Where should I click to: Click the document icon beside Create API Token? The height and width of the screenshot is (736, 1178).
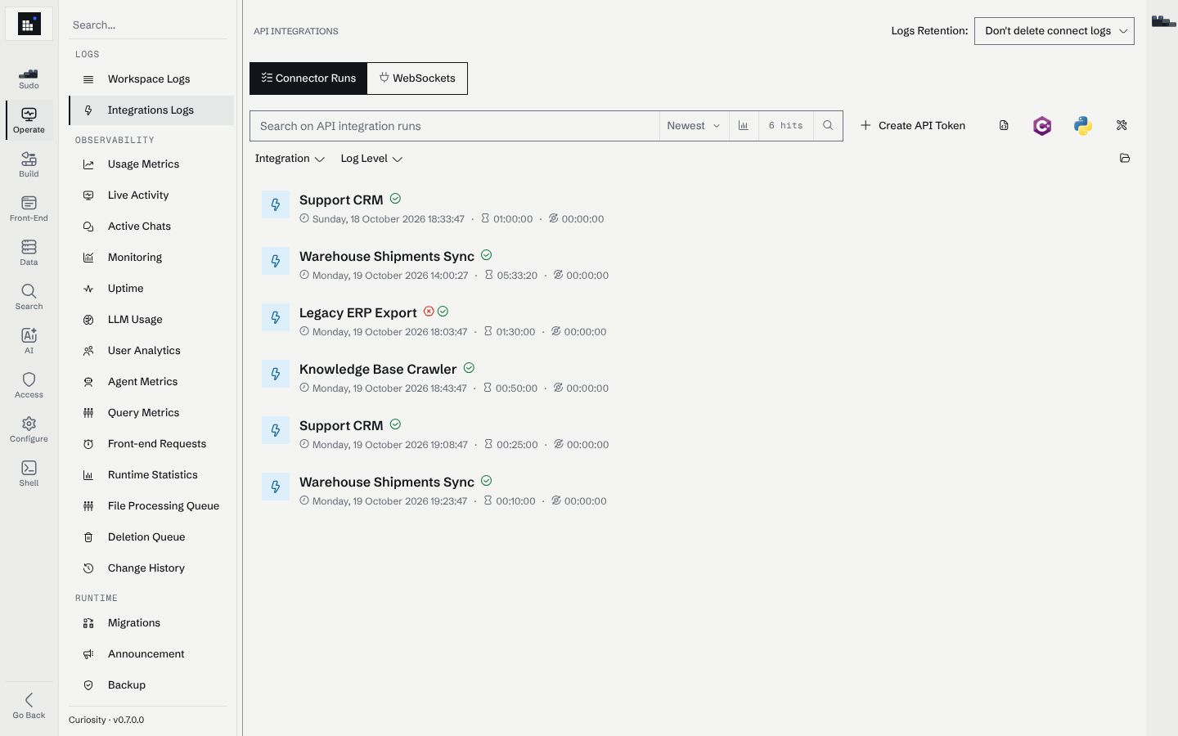(1004, 125)
